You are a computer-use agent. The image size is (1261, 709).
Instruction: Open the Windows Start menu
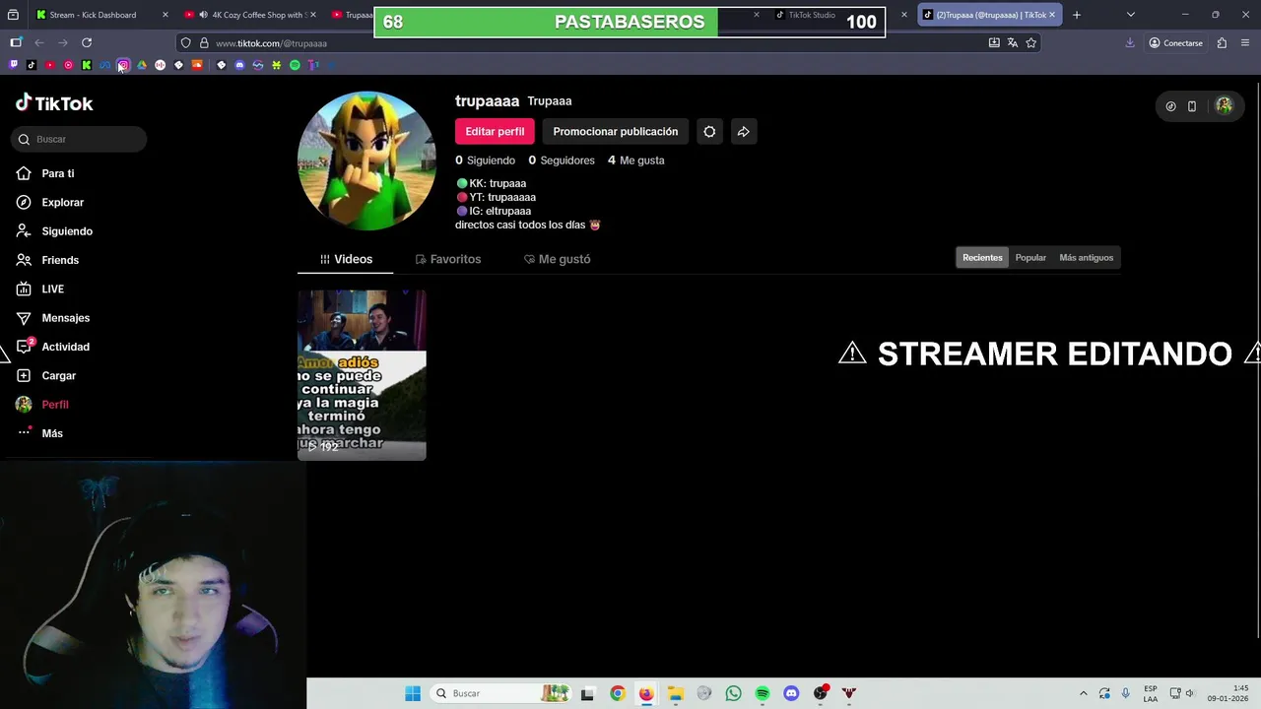point(413,693)
